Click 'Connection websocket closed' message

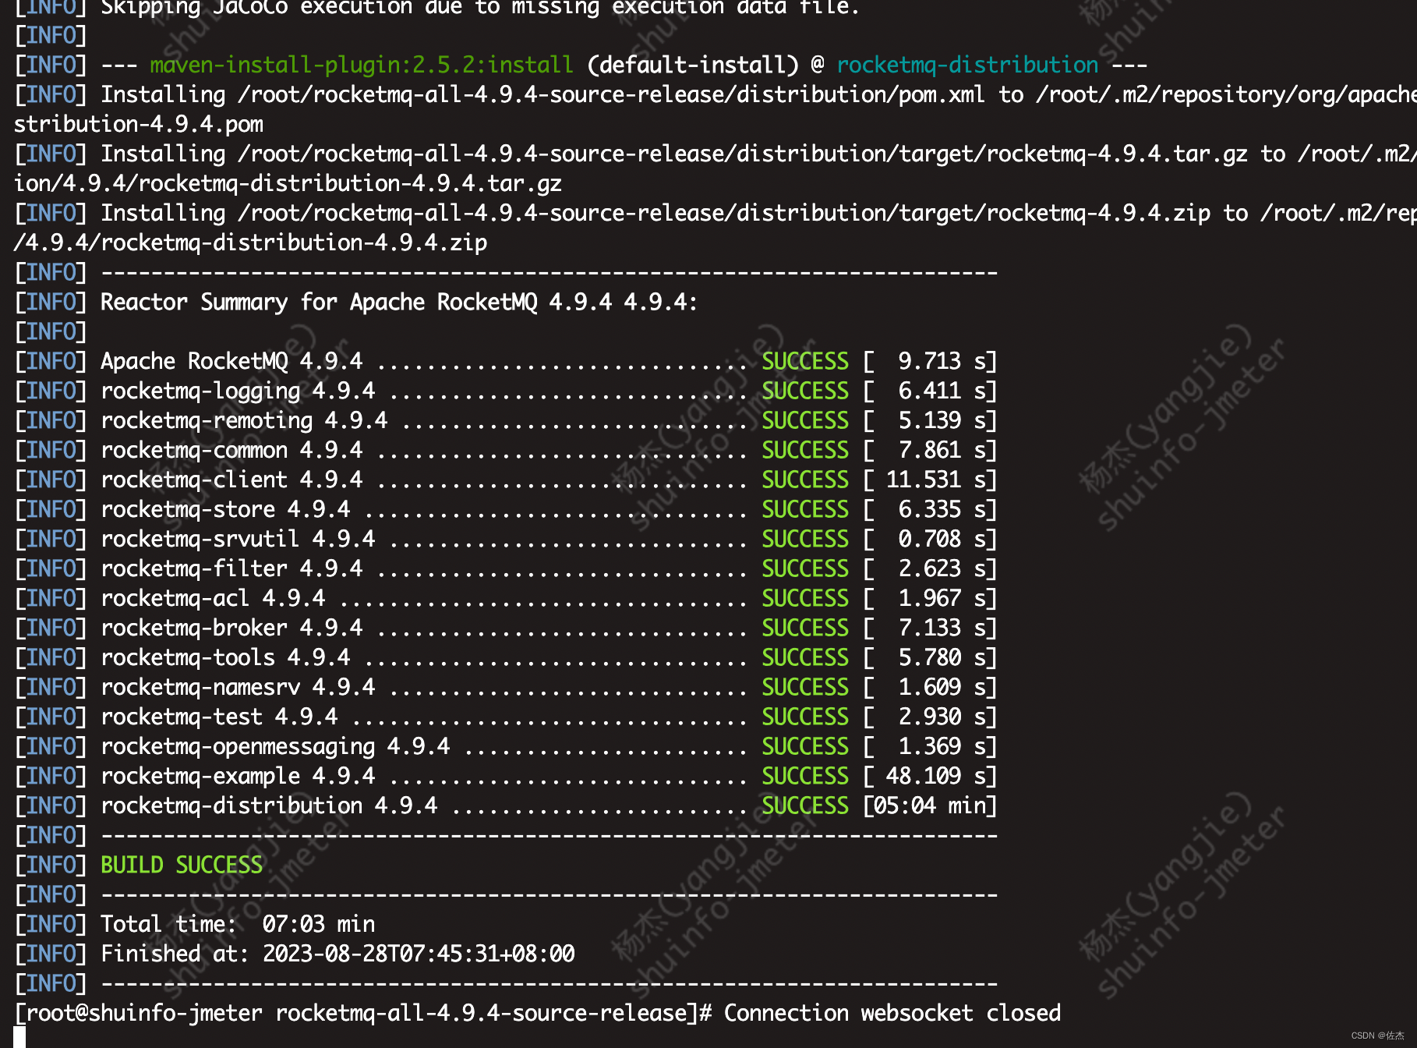point(892,1013)
